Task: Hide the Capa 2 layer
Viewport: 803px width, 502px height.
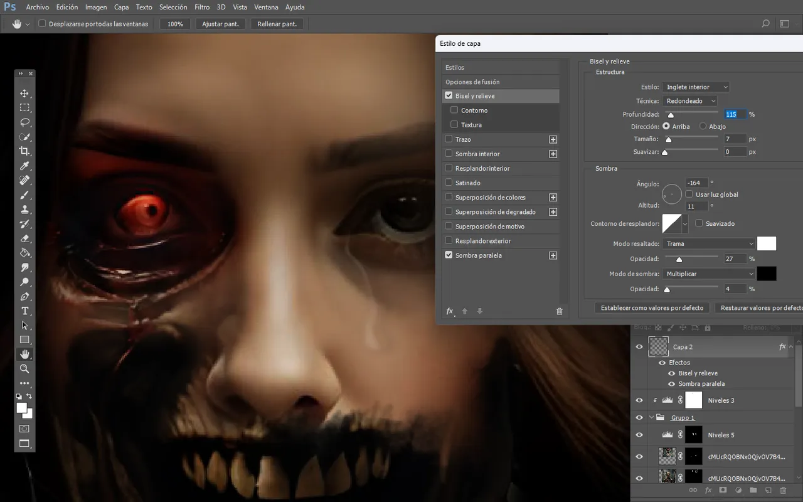Action: click(639, 346)
